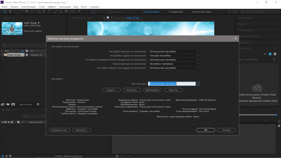Toggle video eye column in timeline header
This screenshot has width=281, height=158.
pos(2,122)
